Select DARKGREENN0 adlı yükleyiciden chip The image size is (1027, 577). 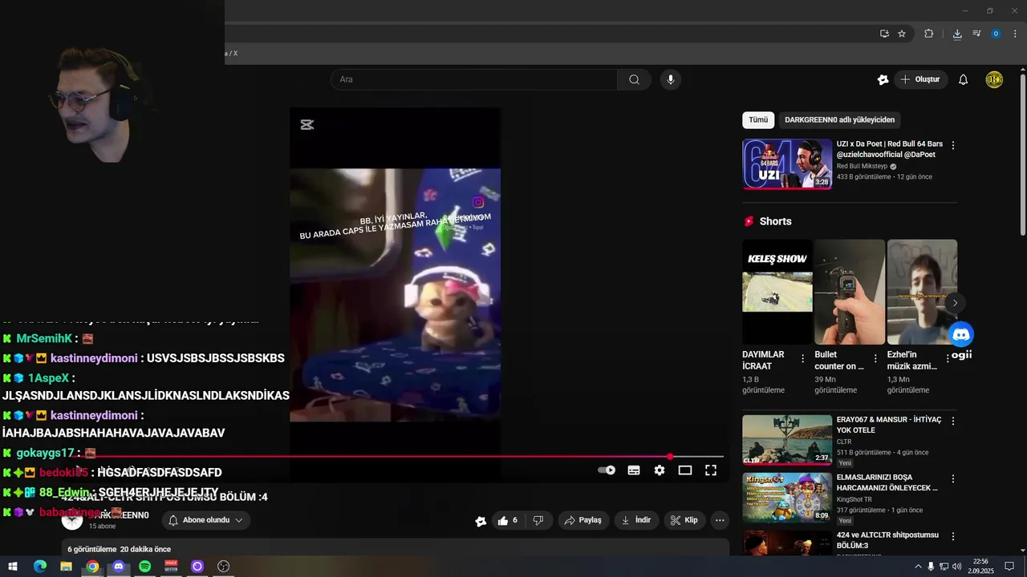(839, 120)
